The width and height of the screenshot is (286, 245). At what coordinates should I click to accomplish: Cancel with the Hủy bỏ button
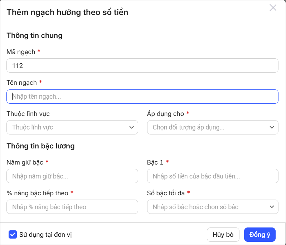[223, 235]
